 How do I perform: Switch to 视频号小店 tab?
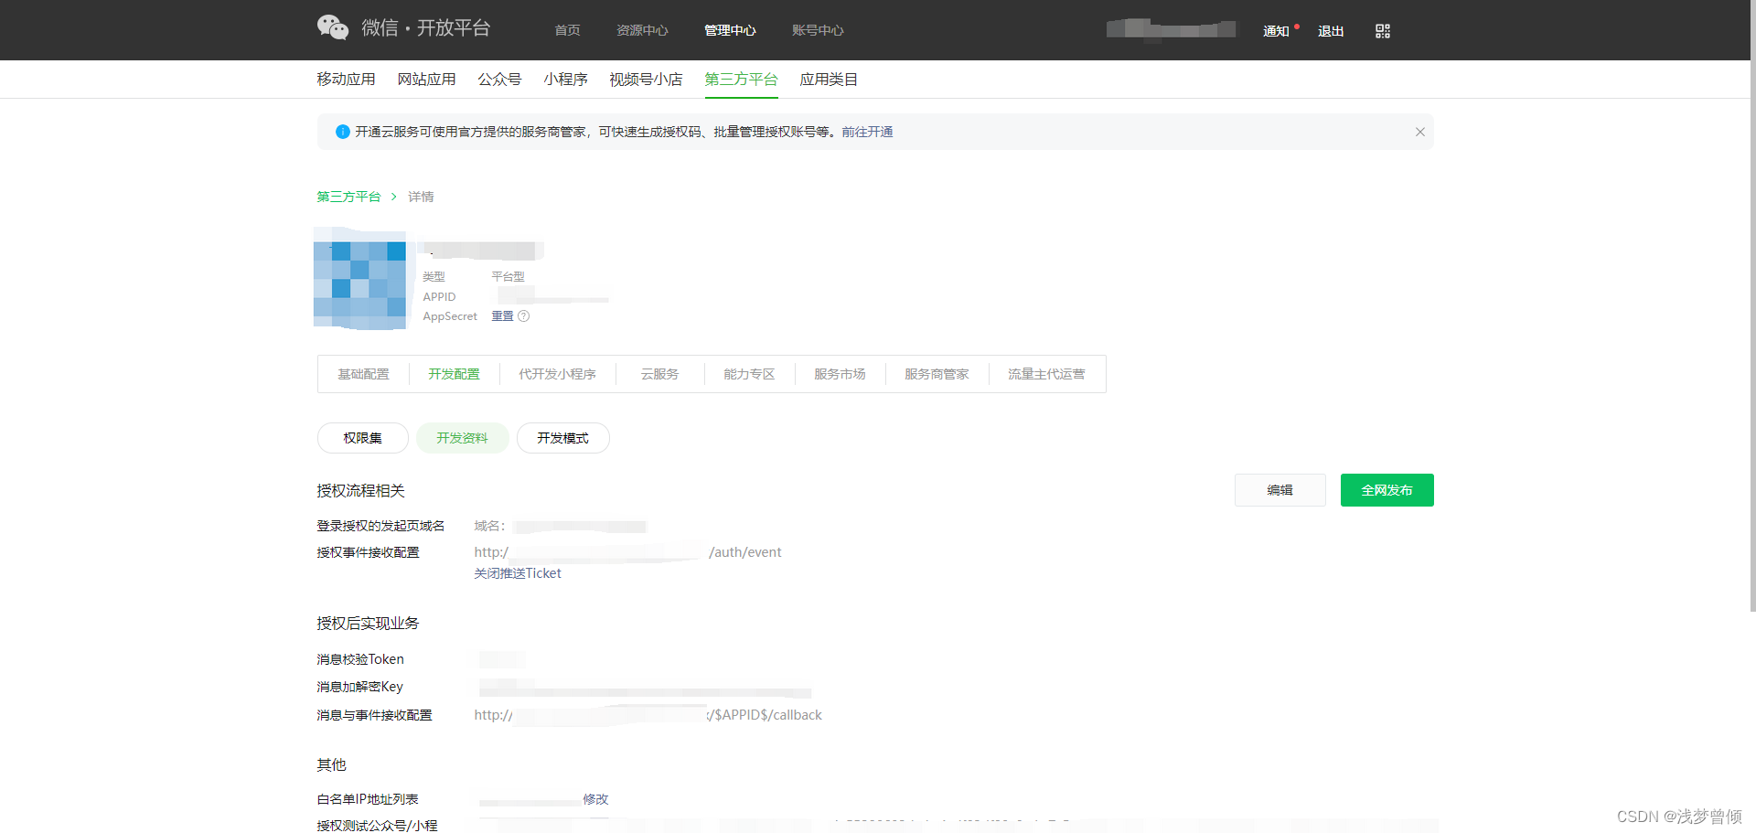[646, 80]
